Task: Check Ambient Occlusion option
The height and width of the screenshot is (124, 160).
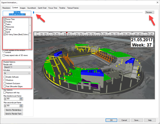Action: [4, 83]
